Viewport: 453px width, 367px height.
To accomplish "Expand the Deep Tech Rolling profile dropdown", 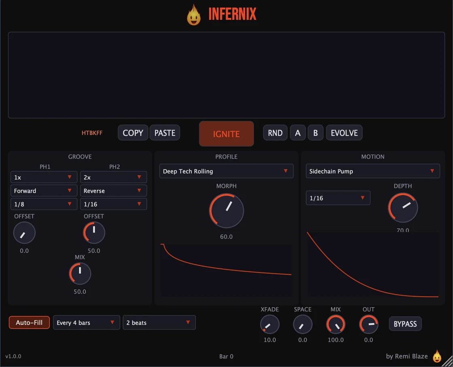I will coord(226,171).
